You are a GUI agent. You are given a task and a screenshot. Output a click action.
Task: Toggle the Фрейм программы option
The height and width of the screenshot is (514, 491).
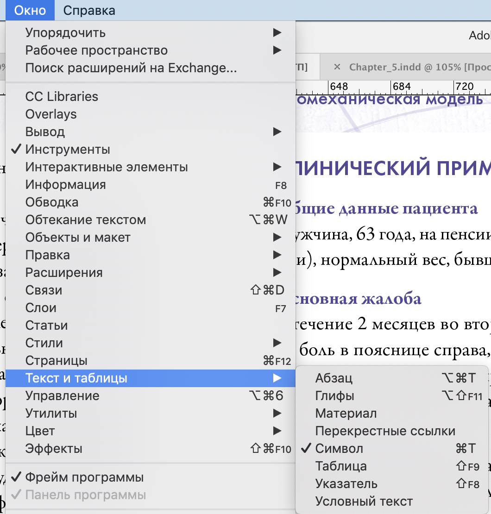[151, 477]
